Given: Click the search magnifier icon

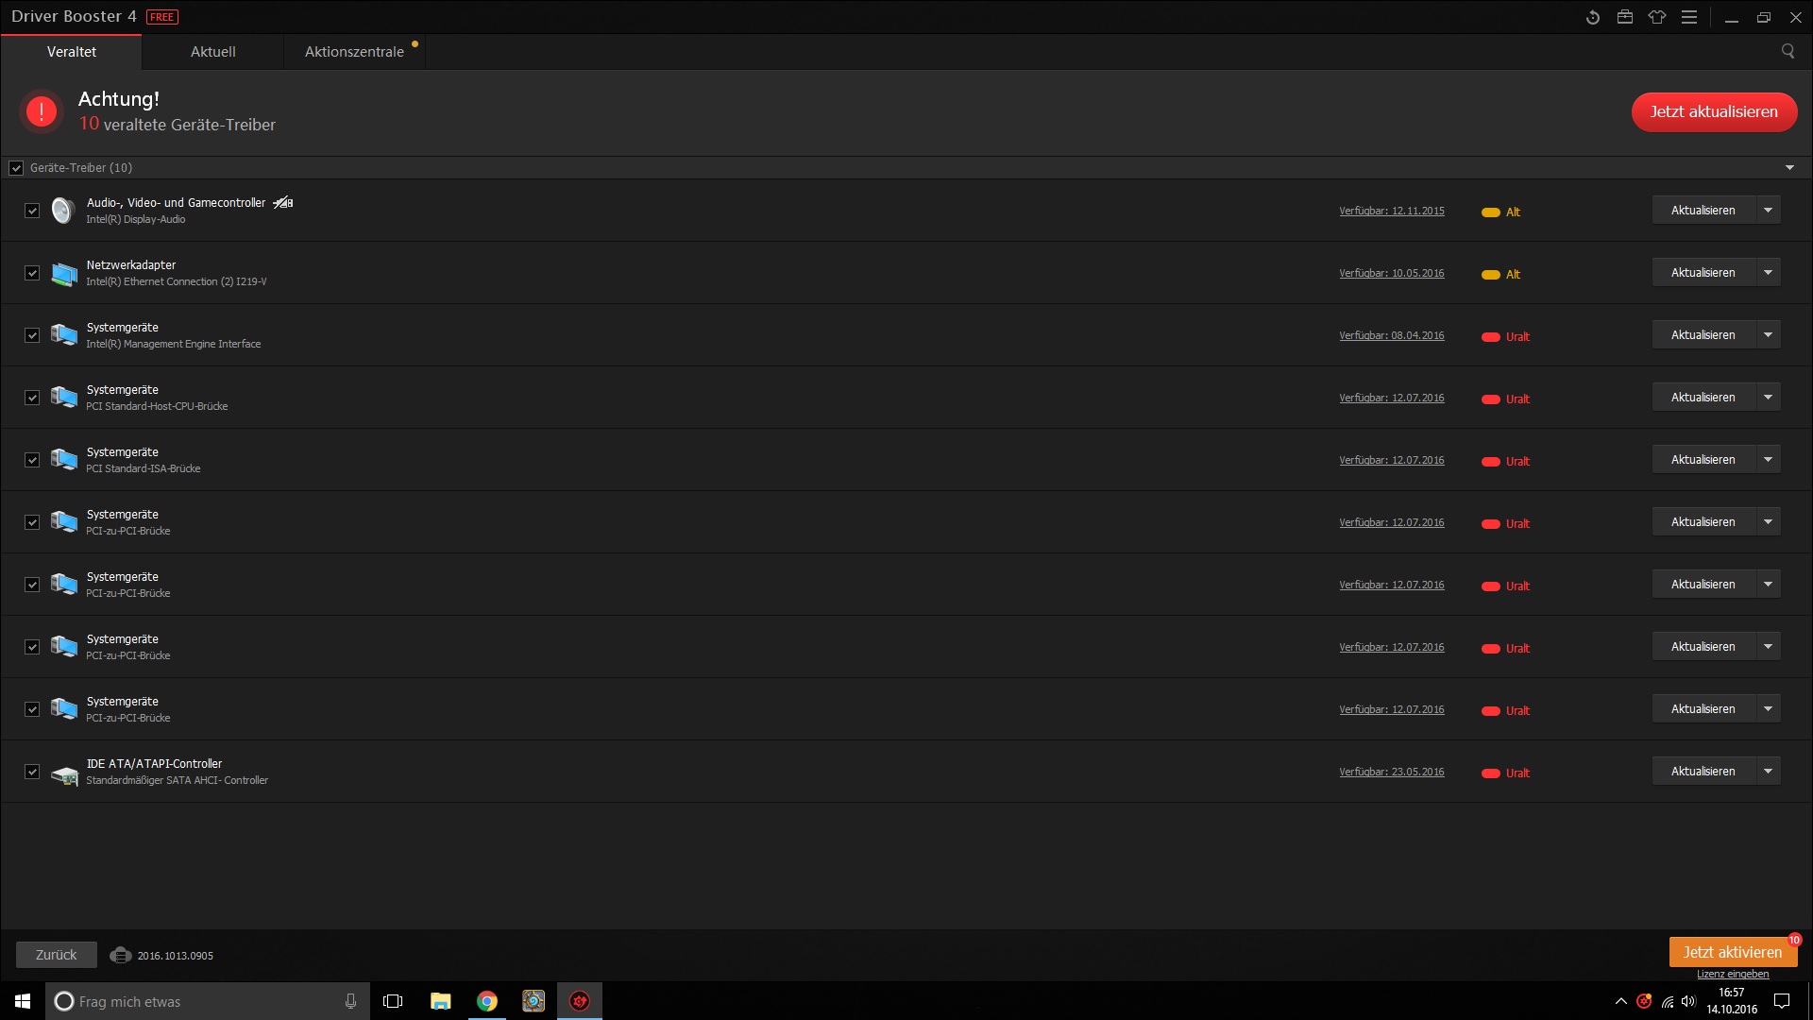Looking at the screenshot, I should point(1788,51).
